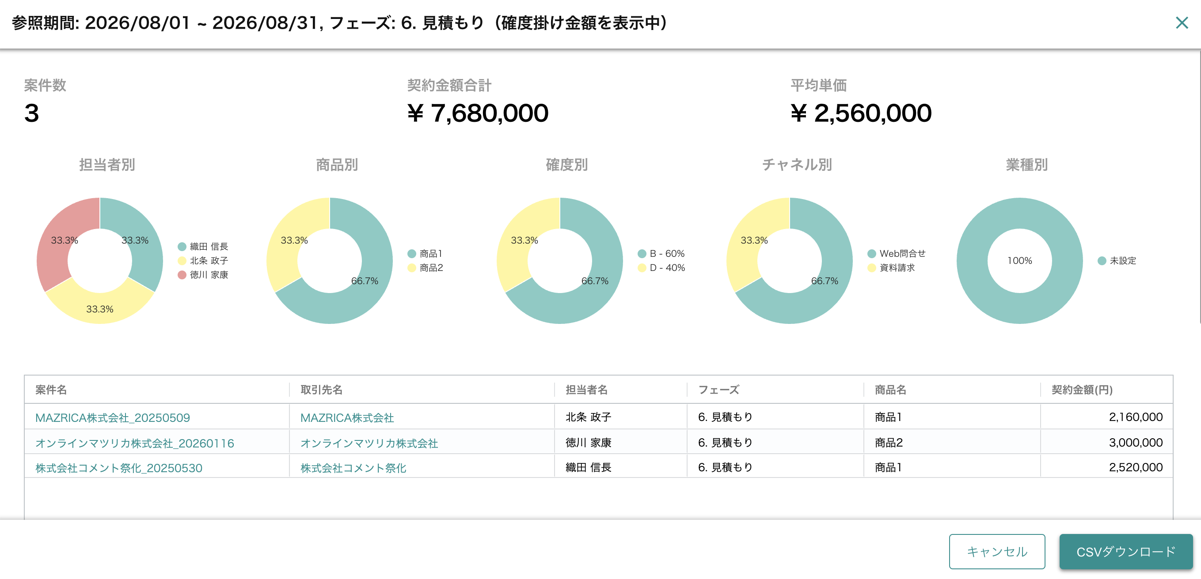Close the dialog with the X icon

[1182, 23]
